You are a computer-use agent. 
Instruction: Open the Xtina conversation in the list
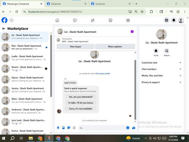click(x=25, y=101)
